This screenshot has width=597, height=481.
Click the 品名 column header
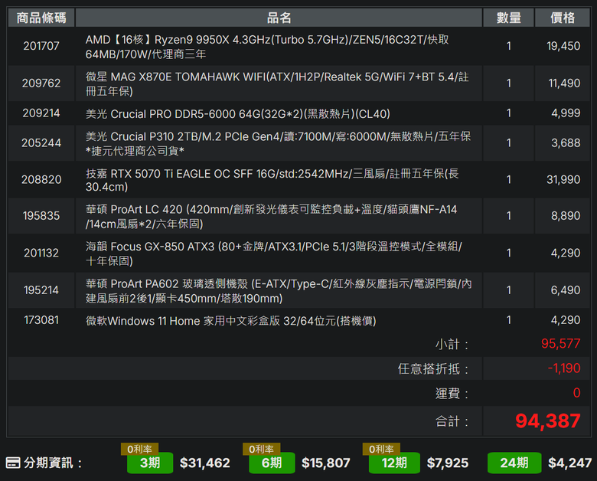pyautogui.click(x=279, y=18)
